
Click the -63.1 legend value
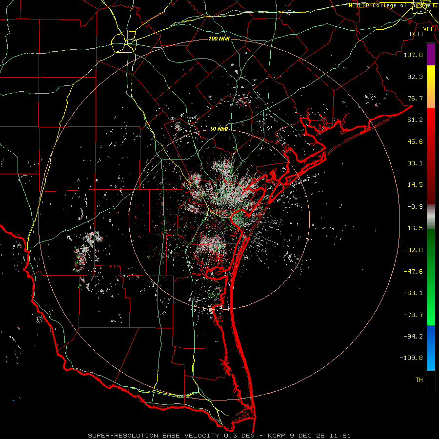coord(413,293)
